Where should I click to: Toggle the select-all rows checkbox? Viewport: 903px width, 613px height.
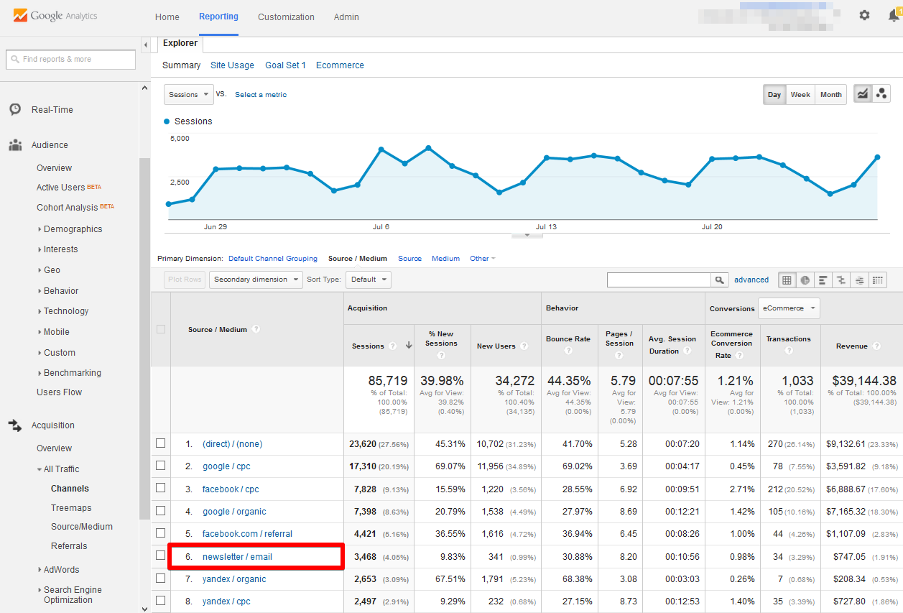pyautogui.click(x=161, y=329)
